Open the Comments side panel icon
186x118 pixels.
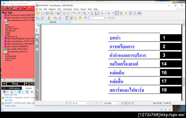37,90
